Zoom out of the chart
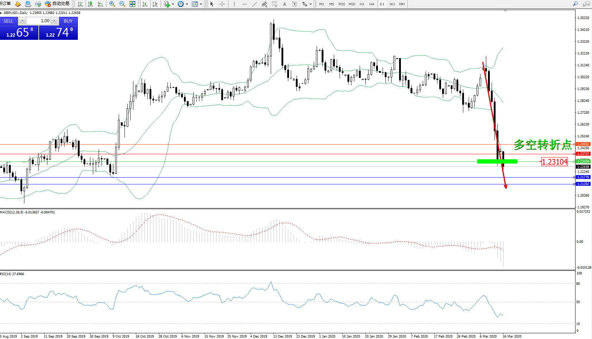Screen dimensions: 592x339 pos(122,4)
